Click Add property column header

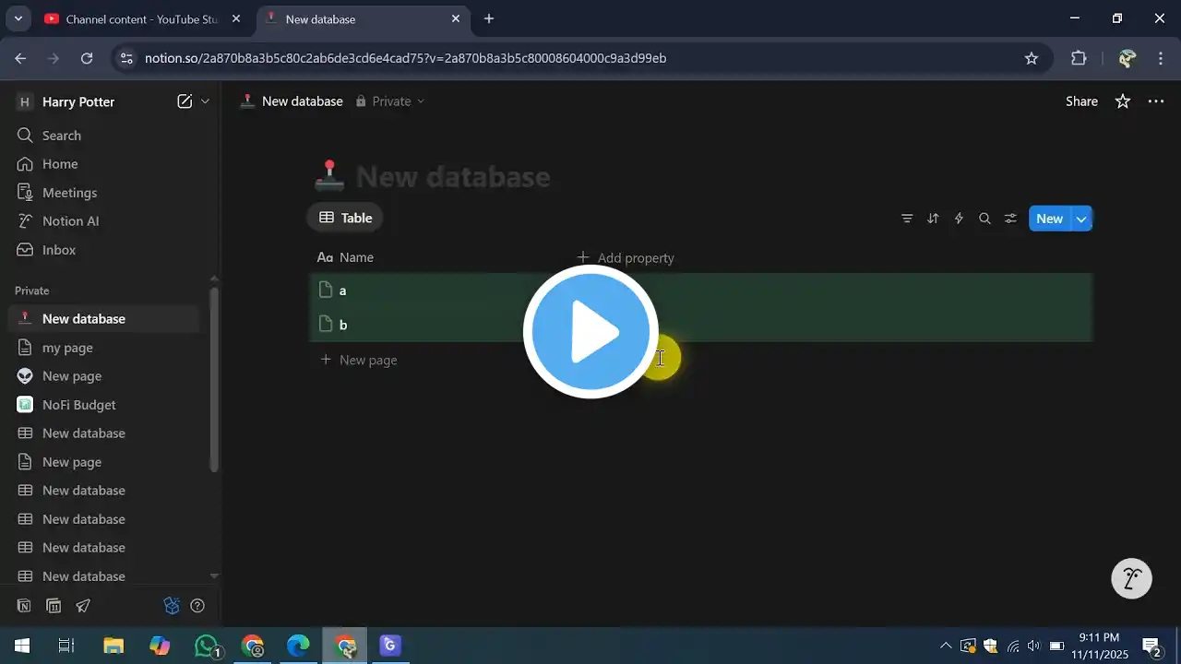click(626, 257)
